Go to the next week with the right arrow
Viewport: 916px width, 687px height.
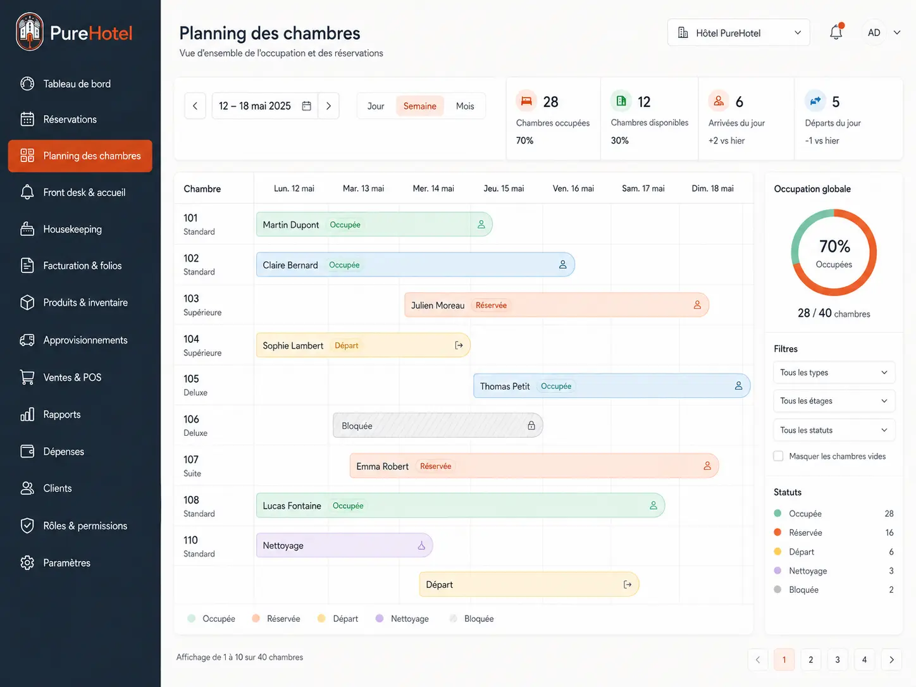click(328, 106)
